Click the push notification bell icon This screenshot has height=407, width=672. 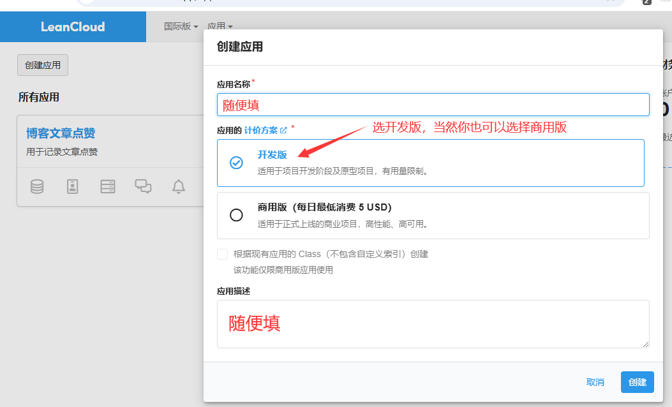(179, 186)
